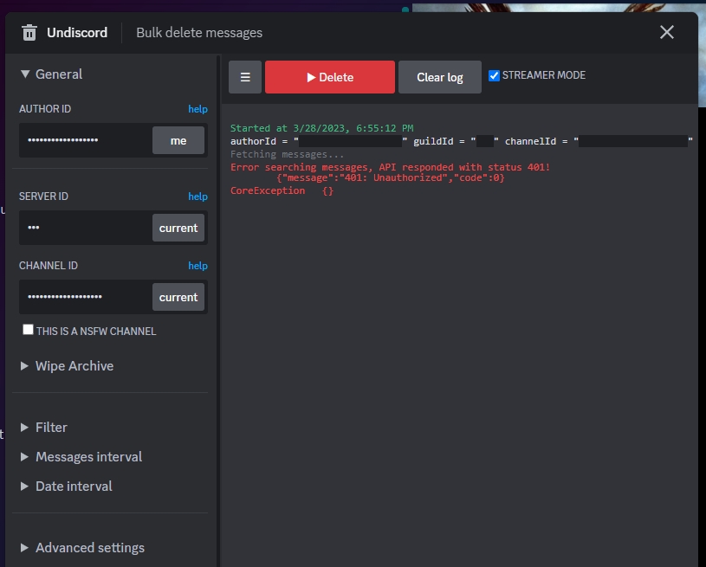Clear the log output
Screen dimensions: 706x567
tap(440, 77)
